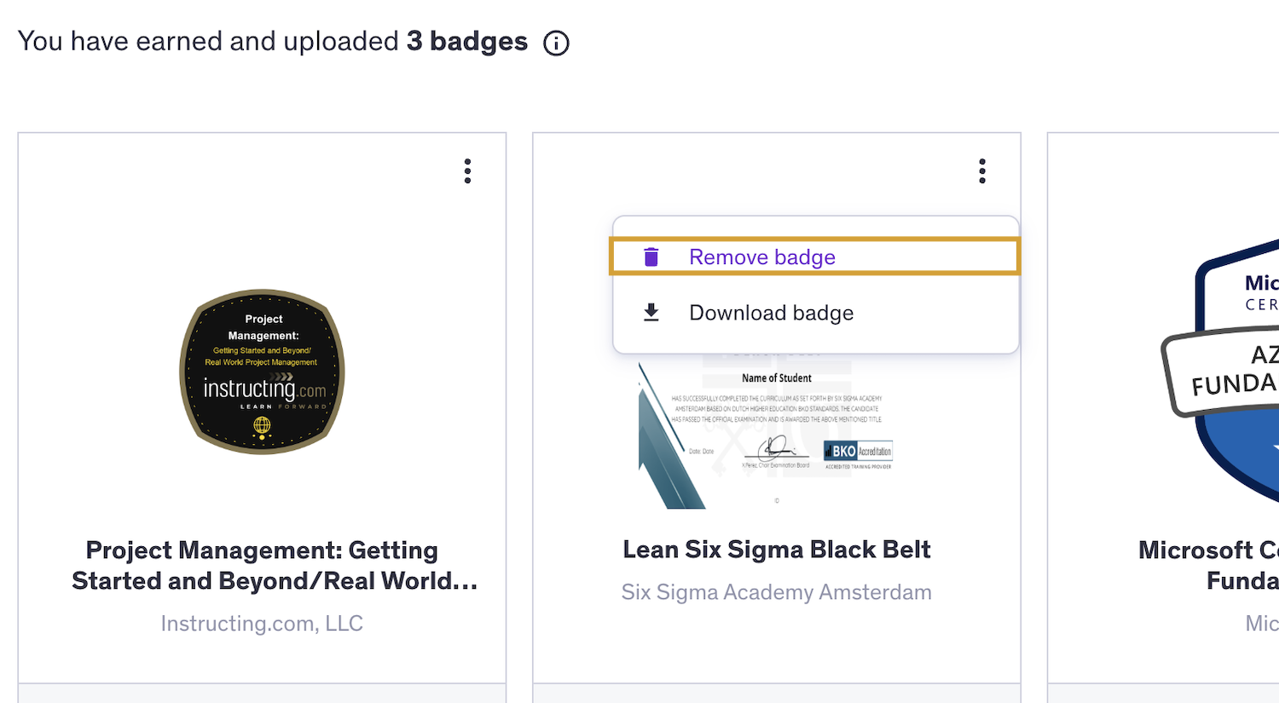Click the earned and uploaded badges heading
The width and height of the screenshot is (1279, 703).
point(273,41)
